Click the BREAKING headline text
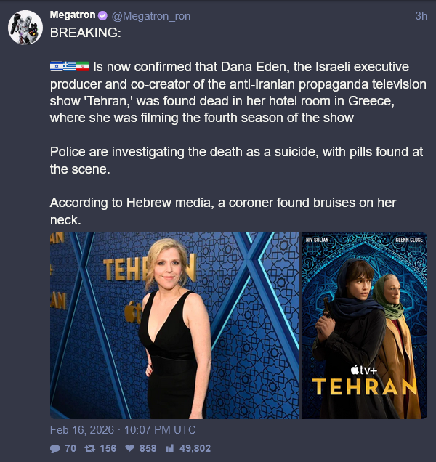Screen dimensions: 436x462 (x=86, y=33)
